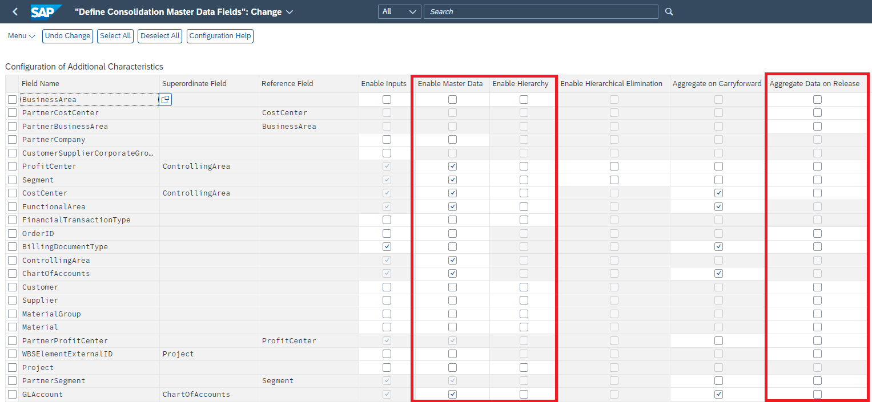
Task: Click the Field Name column header
Action: point(41,84)
